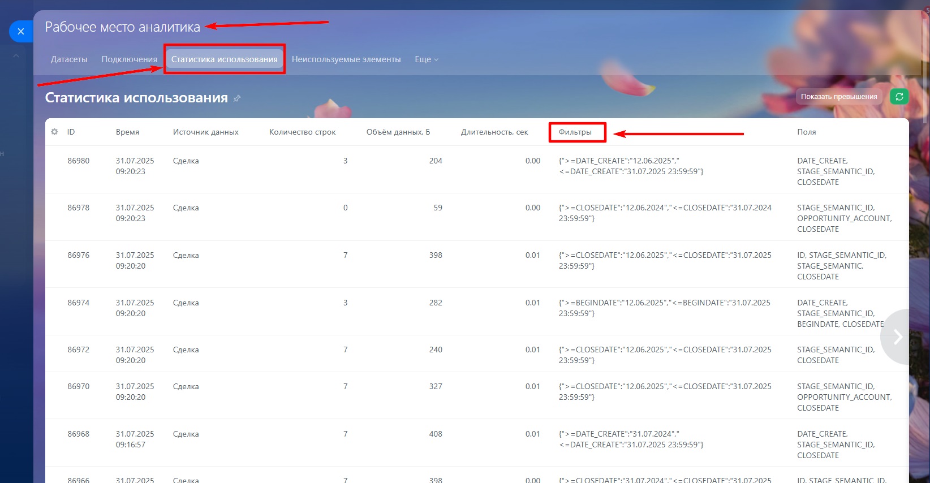Viewport: 930px width, 483px height.
Task: Pin the Статистика использования page
Action: coord(237,98)
